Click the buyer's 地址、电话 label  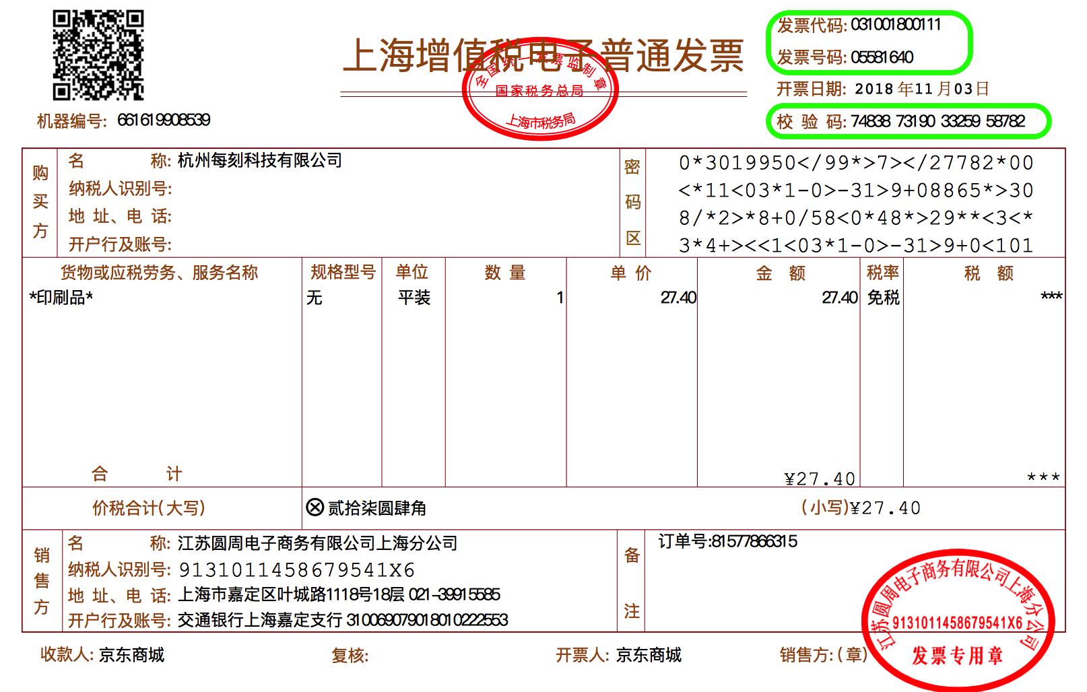(x=121, y=216)
